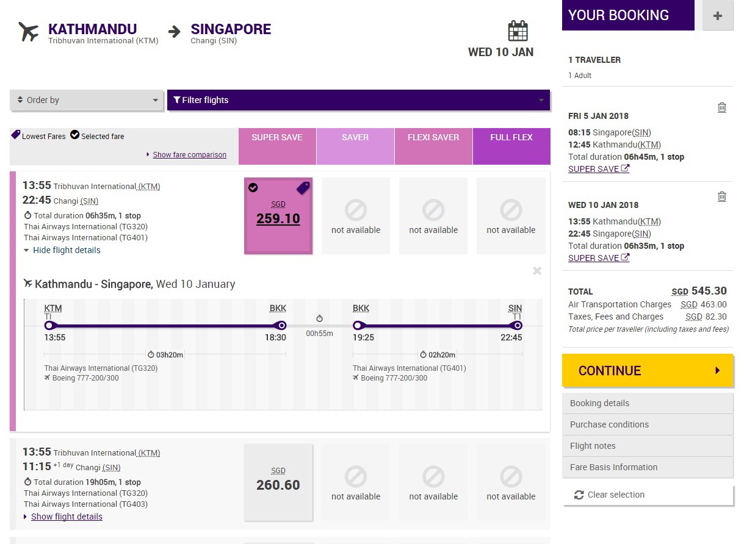Click the not available SAVER icon for 11:15 flight
The width and height of the screenshot is (744, 544).
coord(355,478)
